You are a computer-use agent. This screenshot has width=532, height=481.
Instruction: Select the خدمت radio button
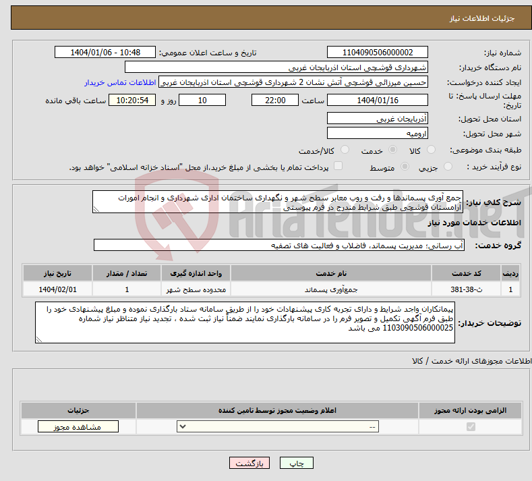click(393, 150)
